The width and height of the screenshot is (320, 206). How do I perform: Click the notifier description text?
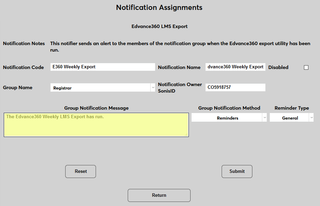click(180, 46)
